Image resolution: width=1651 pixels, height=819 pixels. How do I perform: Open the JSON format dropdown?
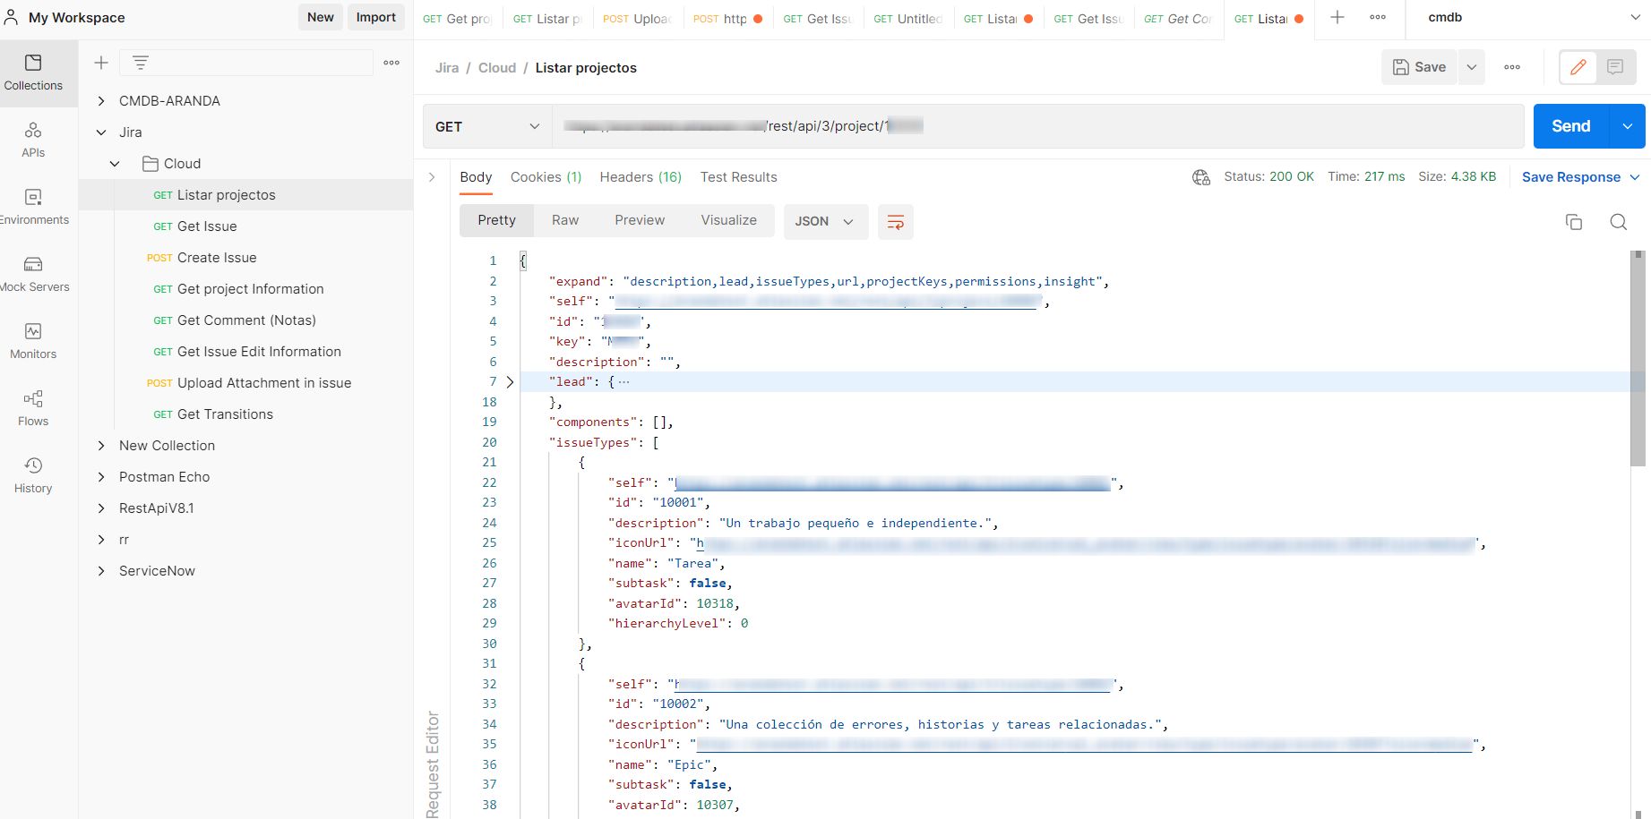coord(825,221)
